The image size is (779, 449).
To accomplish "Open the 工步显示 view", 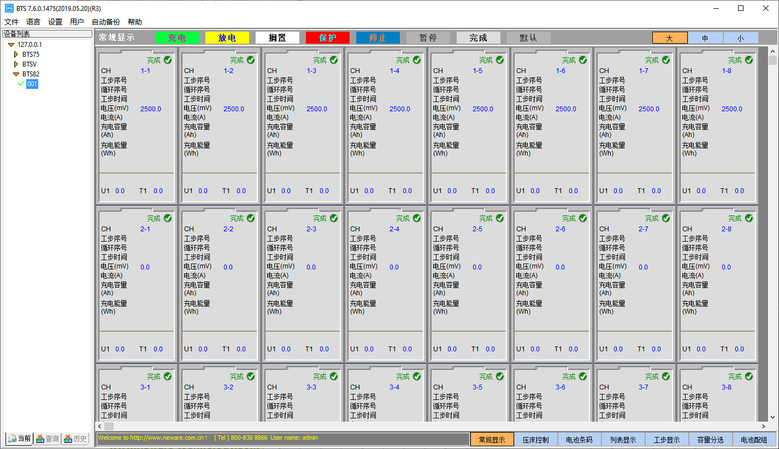I will (667, 439).
